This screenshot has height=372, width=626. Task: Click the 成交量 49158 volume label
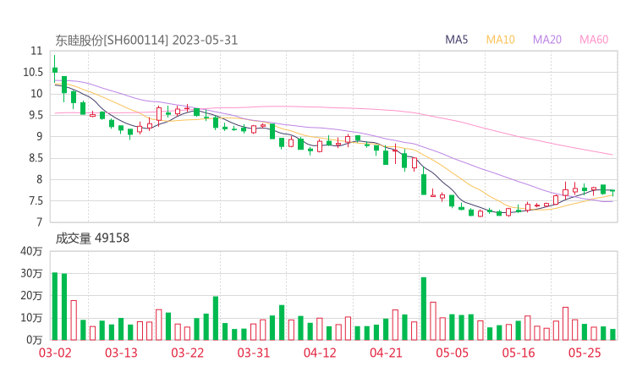coord(92,238)
